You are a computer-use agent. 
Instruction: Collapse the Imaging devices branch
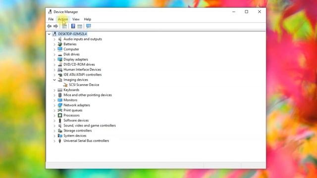(x=54, y=80)
